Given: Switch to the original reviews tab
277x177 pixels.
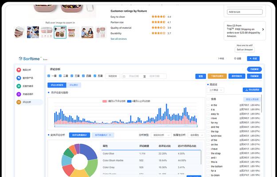Looking at the screenshot, I should 74,85.
